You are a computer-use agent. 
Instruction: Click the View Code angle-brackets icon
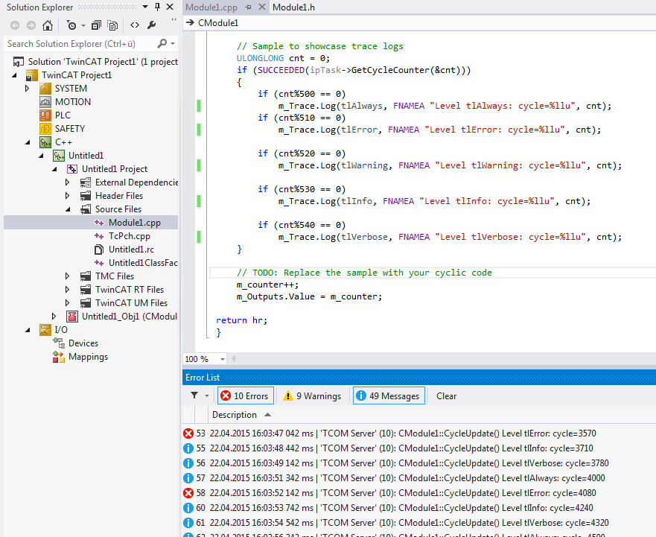click(x=134, y=25)
